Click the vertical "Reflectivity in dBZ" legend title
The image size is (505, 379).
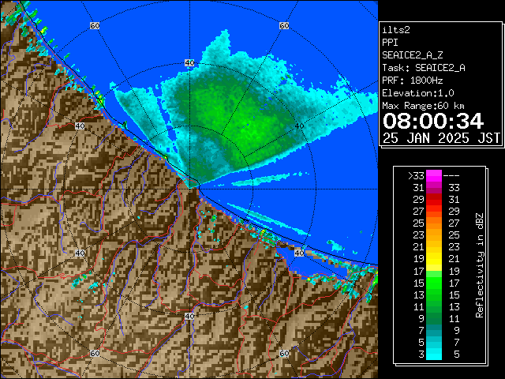pos(480,265)
